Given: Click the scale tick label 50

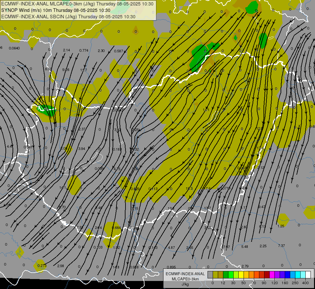Looking at the screenshot, I should tap(243, 283).
